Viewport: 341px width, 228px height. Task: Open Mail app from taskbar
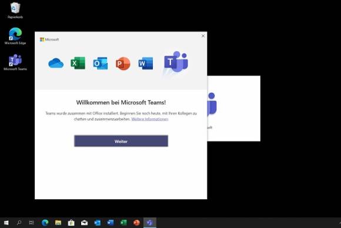click(85, 223)
